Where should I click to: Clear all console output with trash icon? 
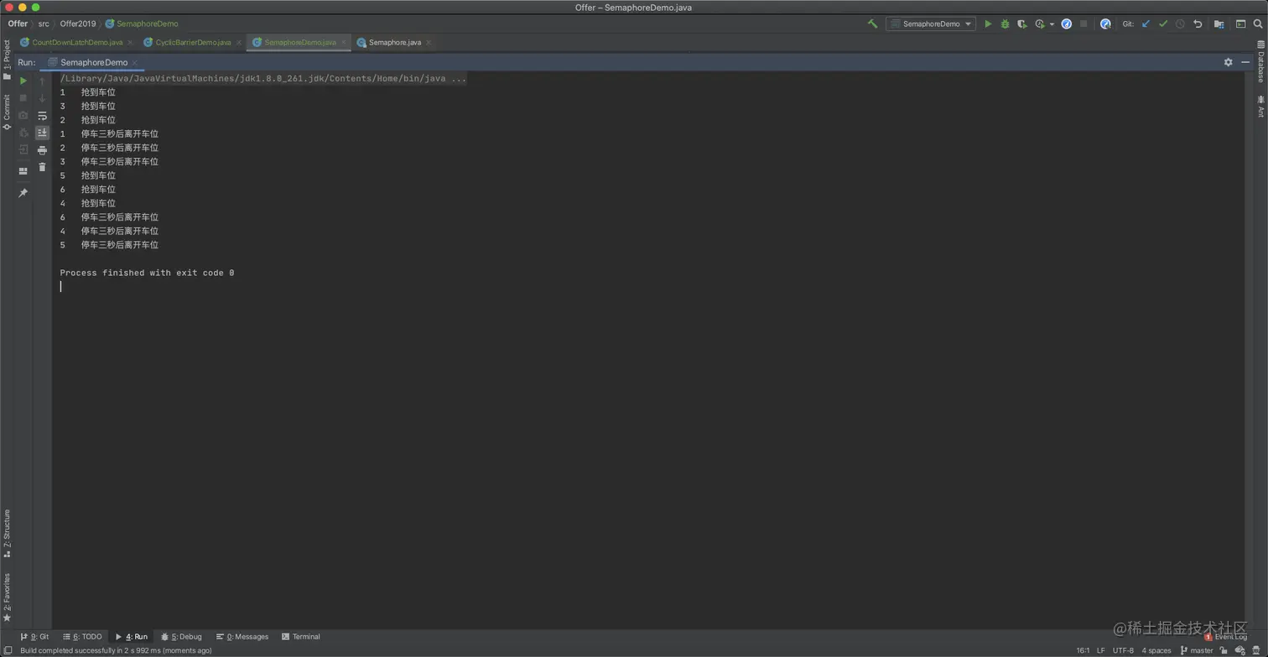42,167
